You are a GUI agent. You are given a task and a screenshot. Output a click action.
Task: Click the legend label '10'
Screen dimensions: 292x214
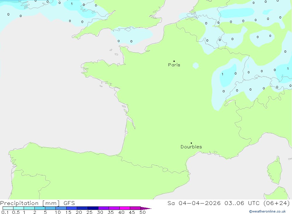tap(58, 212)
